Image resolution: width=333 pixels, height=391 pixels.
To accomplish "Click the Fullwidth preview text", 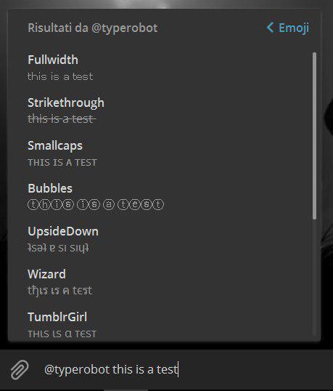I will pyautogui.click(x=60, y=76).
